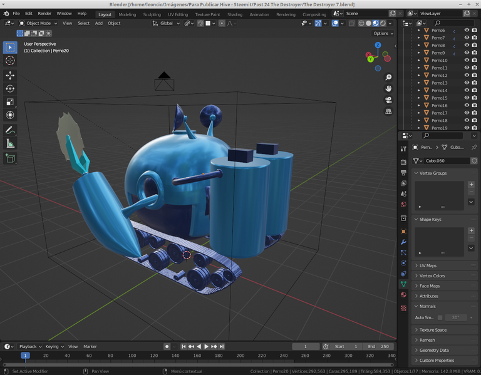Select the Annotate tool
481x375 pixels.
pyautogui.click(x=10, y=130)
